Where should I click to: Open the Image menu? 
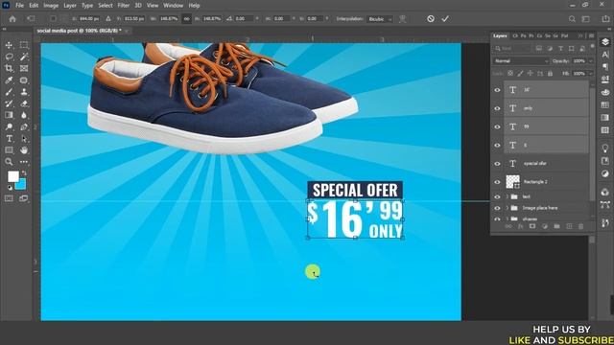[x=51, y=6]
